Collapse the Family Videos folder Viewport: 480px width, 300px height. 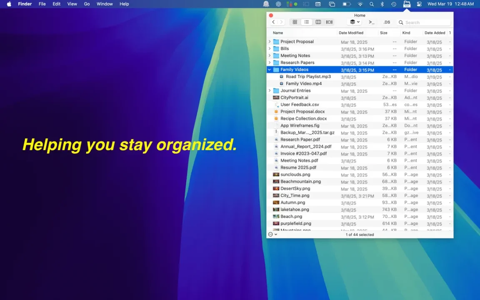click(x=270, y=70)
